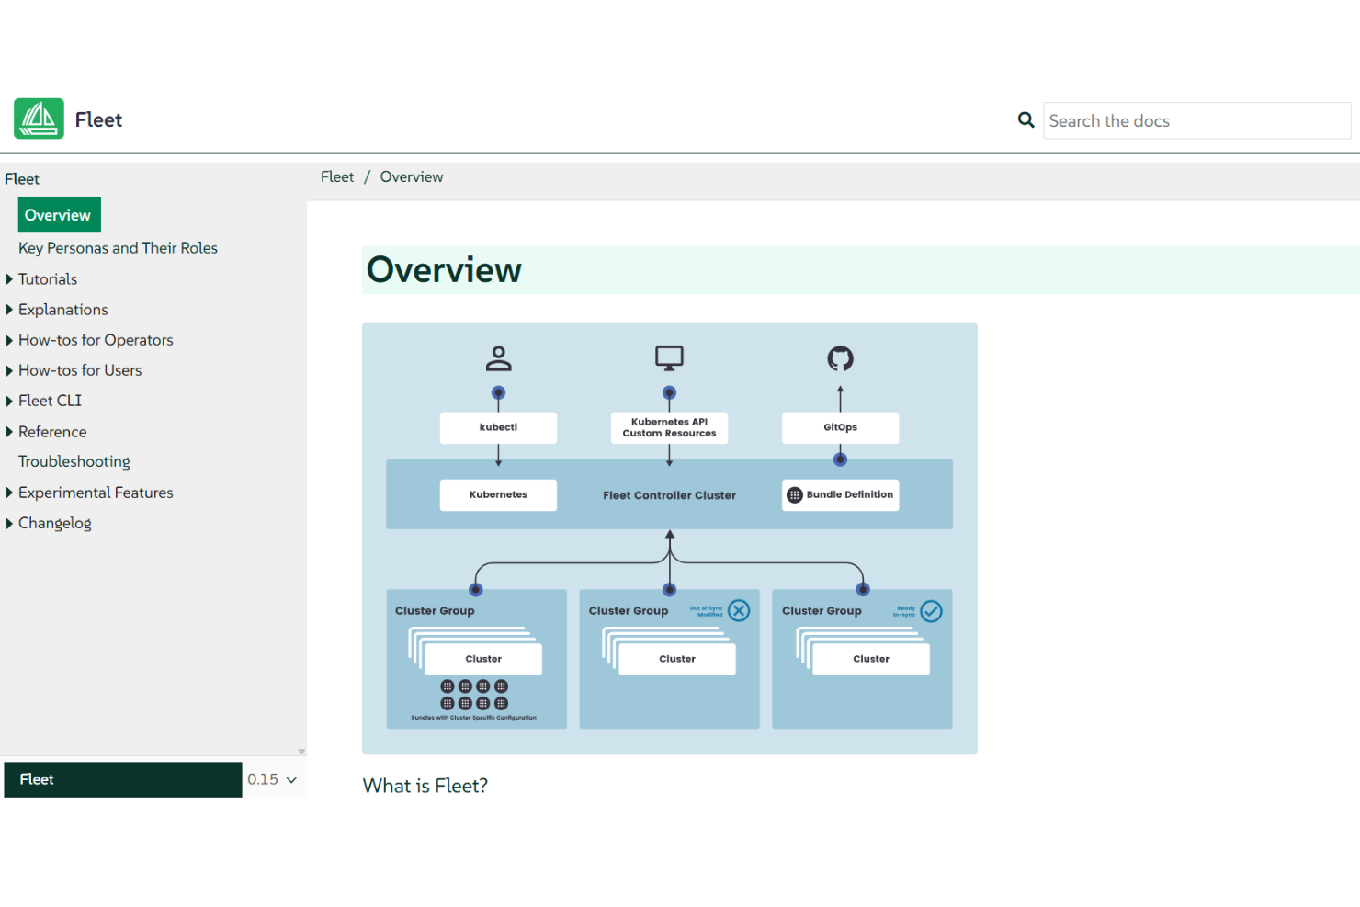This screenshot has width=1360, height=907.
Task: Click the search magnifier icon
Action: (x=1026, y=119)
